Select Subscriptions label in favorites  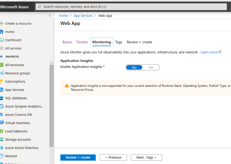(15, 81)
